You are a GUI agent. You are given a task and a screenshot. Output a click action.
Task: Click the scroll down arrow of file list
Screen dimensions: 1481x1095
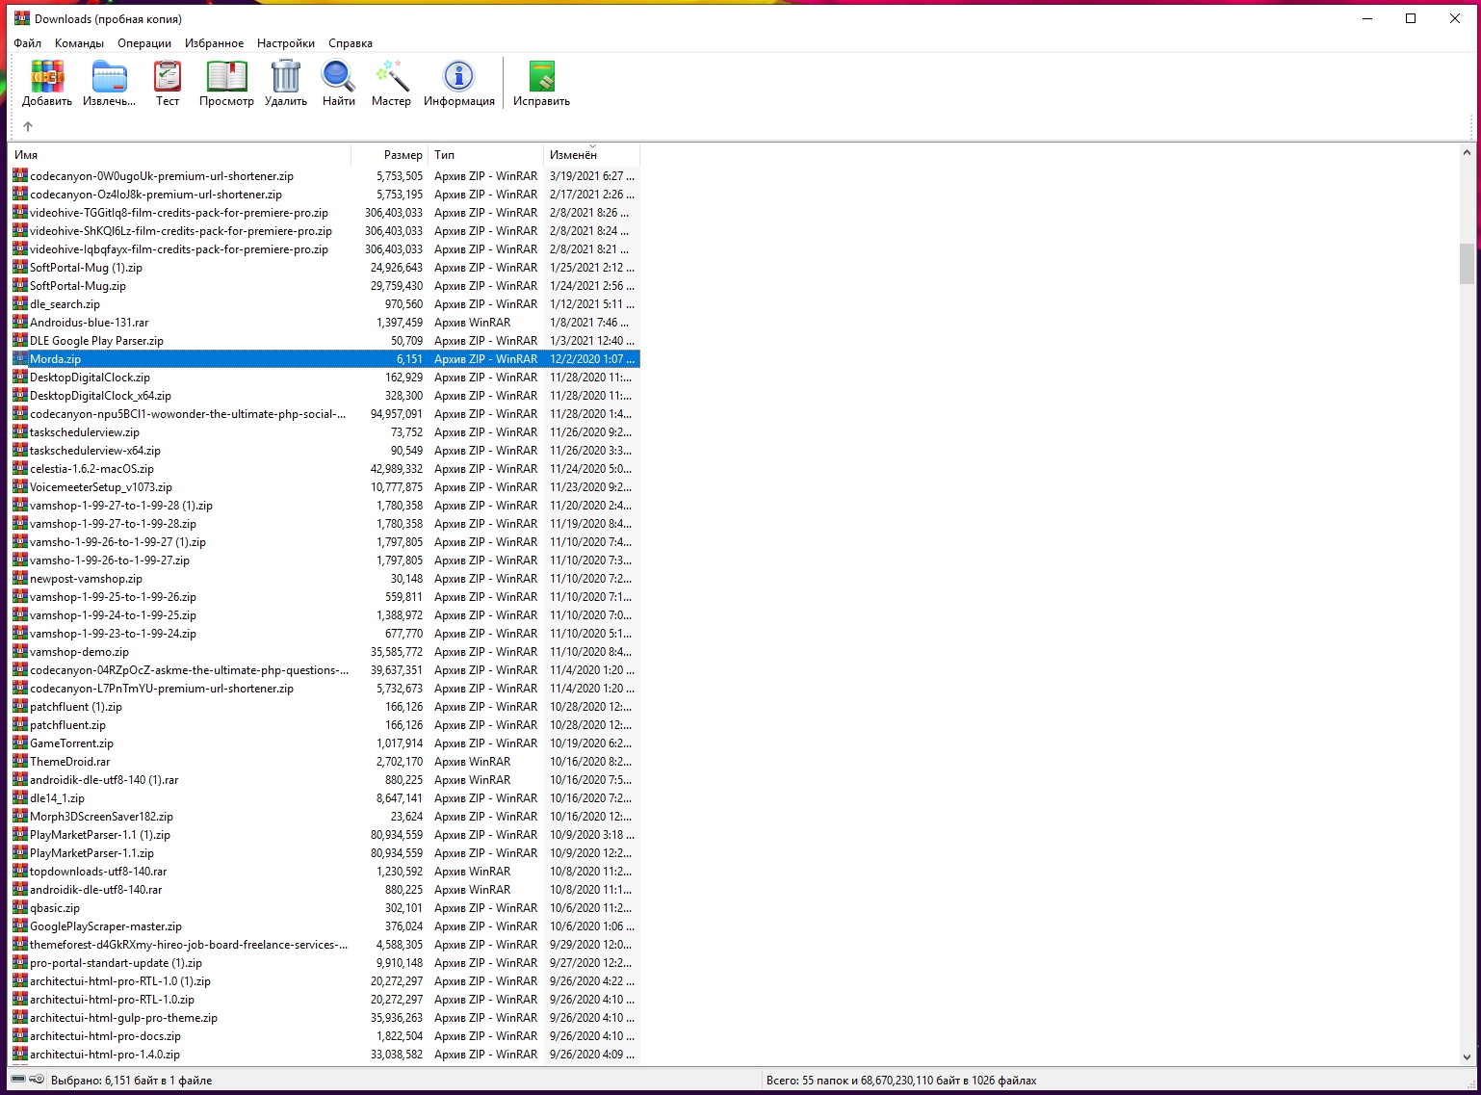pos(1467,1056)
